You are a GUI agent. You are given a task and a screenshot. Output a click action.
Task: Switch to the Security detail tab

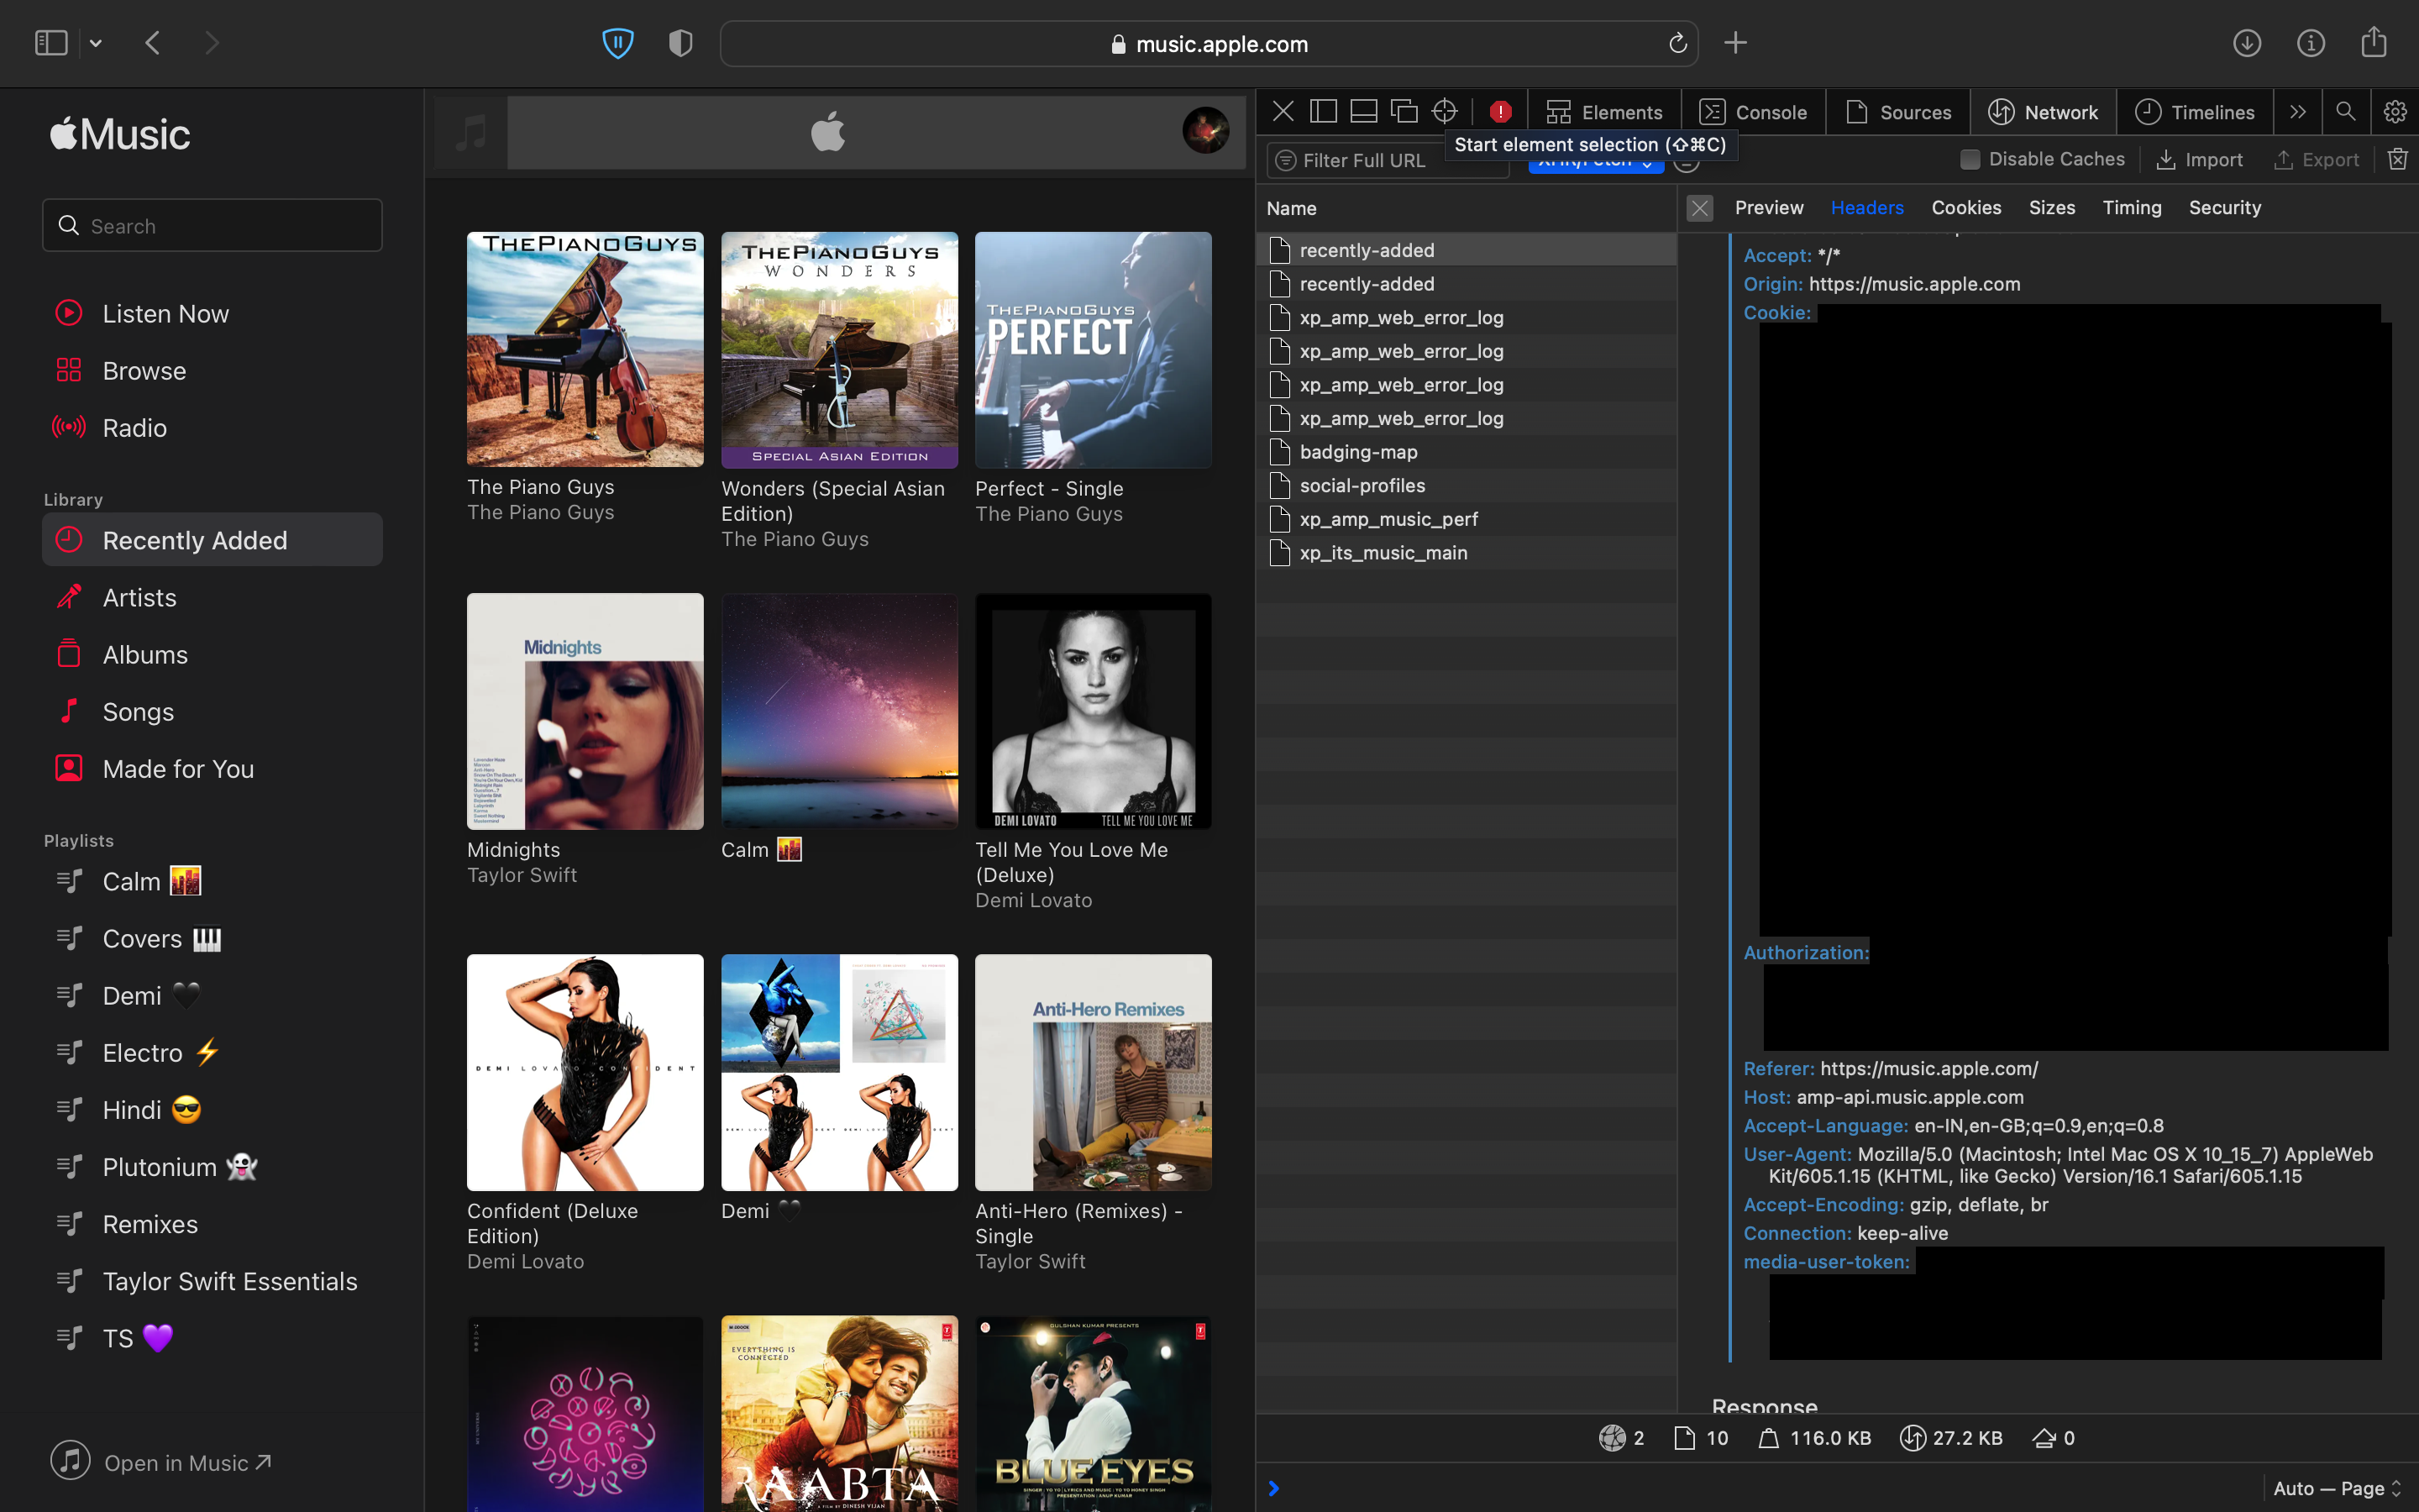point(2224,208)
